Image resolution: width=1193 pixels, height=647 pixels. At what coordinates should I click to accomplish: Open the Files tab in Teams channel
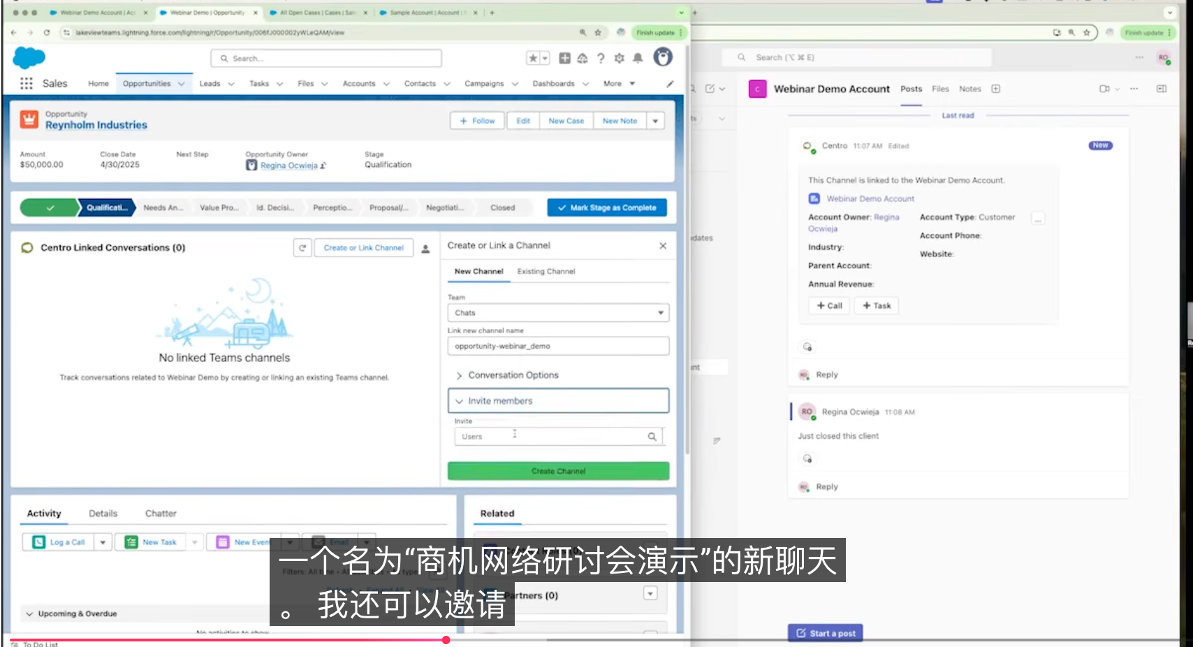pos(940,89)
